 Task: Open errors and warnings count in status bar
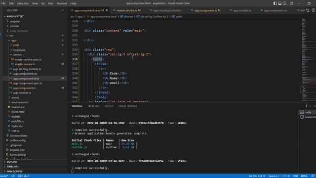[23, 176]
